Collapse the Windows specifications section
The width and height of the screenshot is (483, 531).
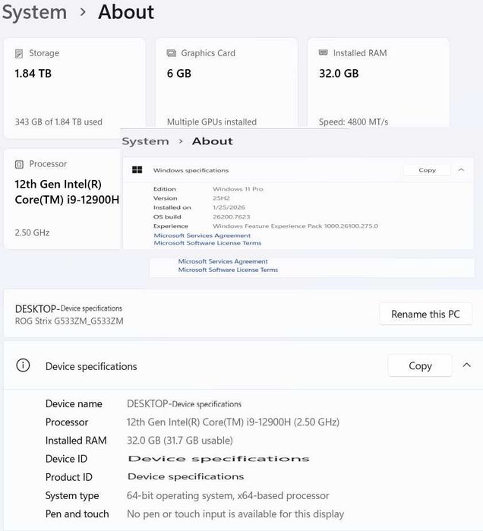(461, 169)
